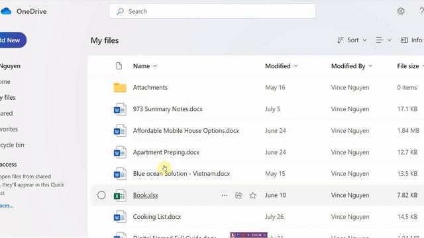The image size is (424, 238).
Task: Open Affordable Mobile House Options.docx
Action: (186, 131)
